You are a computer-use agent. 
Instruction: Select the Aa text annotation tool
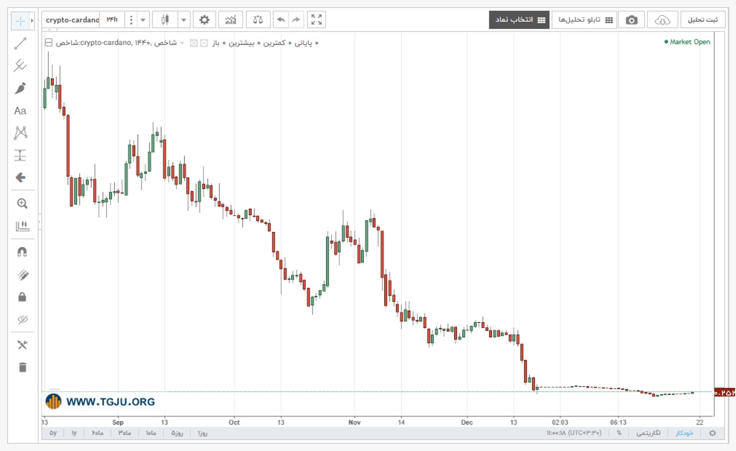tap(20, 111)
